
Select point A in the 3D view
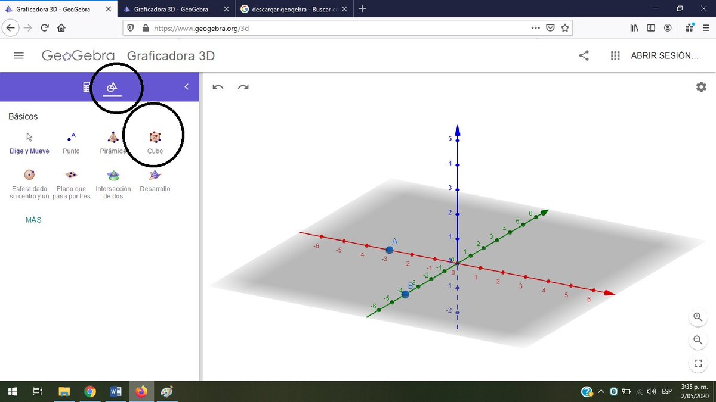click(390, 250)
